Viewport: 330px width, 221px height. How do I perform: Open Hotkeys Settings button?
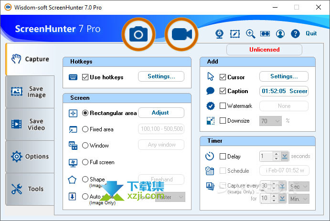[x=161, y=76]
